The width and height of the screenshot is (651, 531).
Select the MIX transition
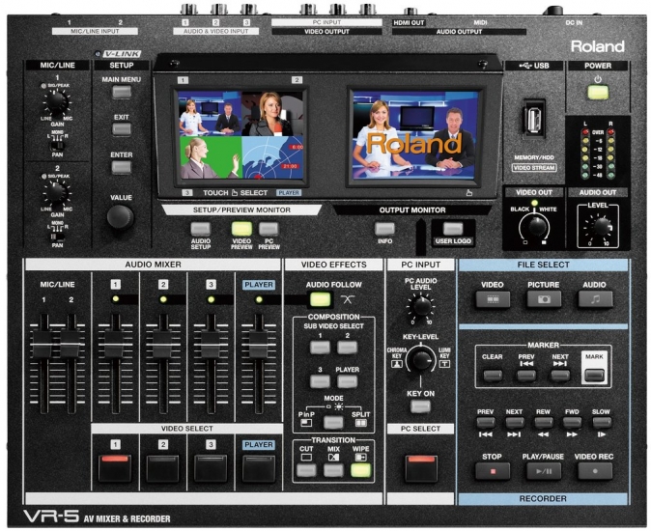pyautogui.click(x=333, y=470)
